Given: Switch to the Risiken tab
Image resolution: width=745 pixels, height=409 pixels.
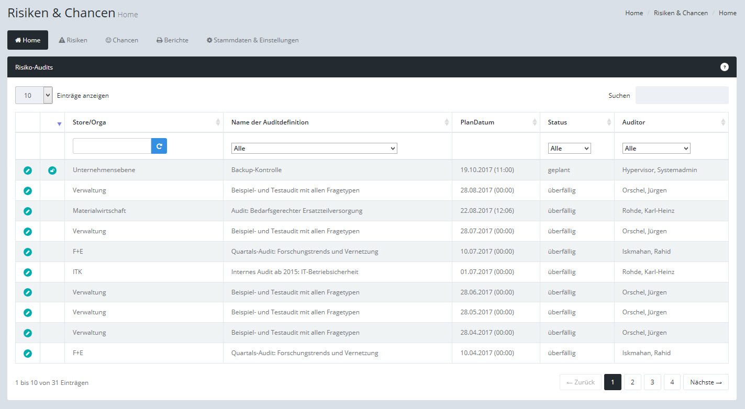Looking at the screenshot, I should 73,40.
